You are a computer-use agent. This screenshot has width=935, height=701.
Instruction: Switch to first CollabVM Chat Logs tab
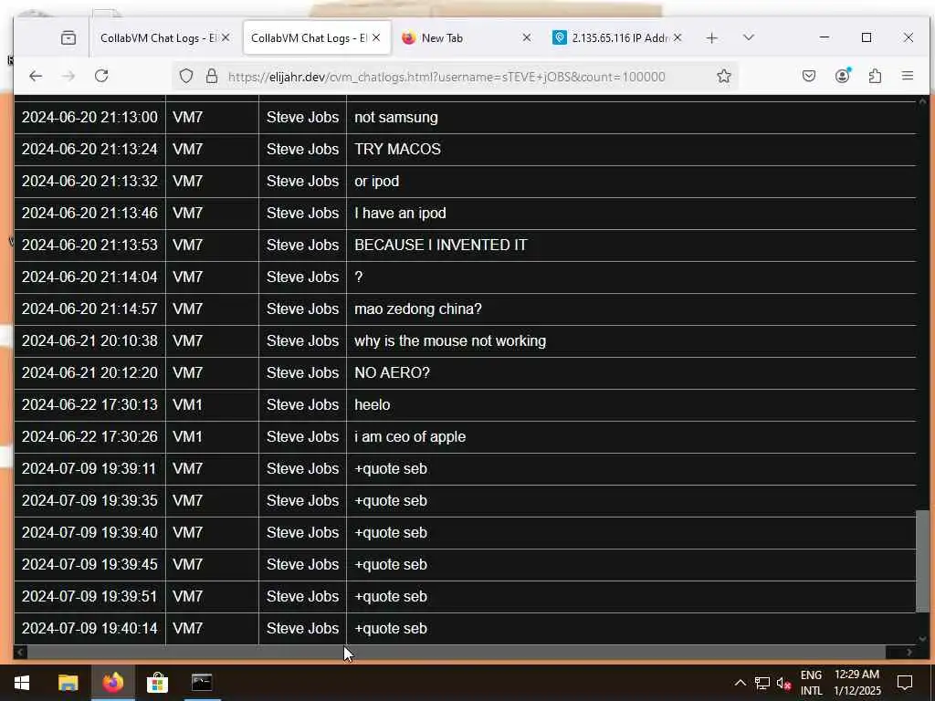pyautogui.click(x=157, y=38)
